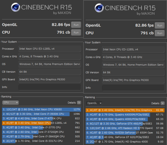The height and width of the screenshot is (145, 167).
Task: Toggle the Details arrow in right window ranking
Action: coord(163,103)
